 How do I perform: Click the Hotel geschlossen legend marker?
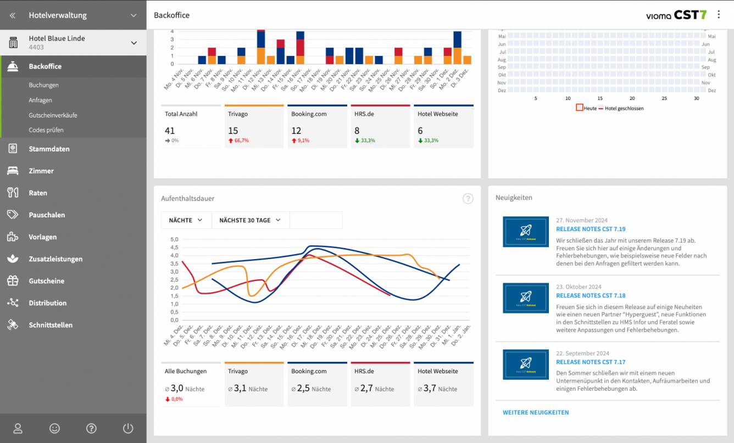pyautogui.click(x=601, y=108)
